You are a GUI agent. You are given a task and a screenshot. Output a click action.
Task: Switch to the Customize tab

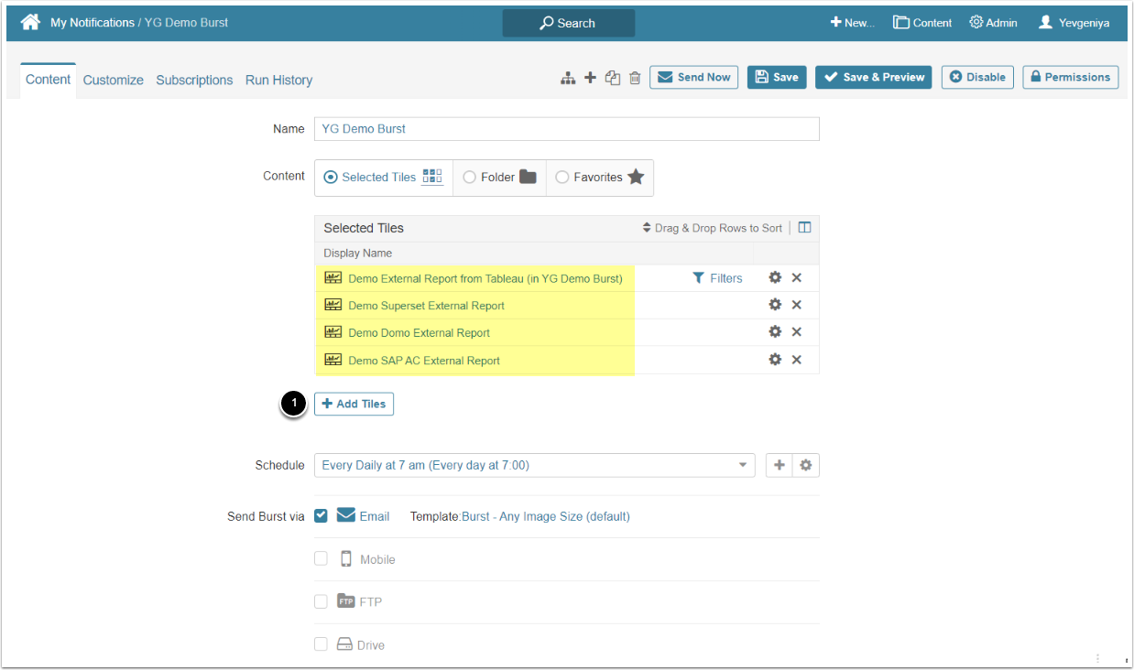click(x=114, y=81)
